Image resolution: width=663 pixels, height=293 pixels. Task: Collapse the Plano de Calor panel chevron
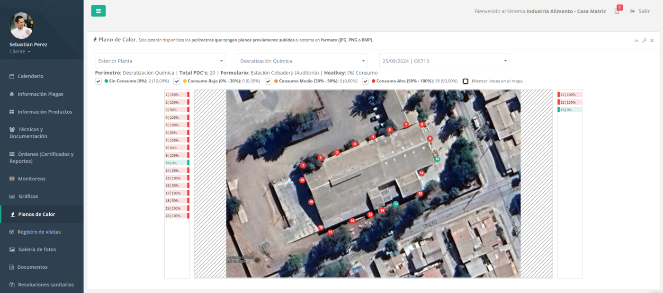point(636,41)
